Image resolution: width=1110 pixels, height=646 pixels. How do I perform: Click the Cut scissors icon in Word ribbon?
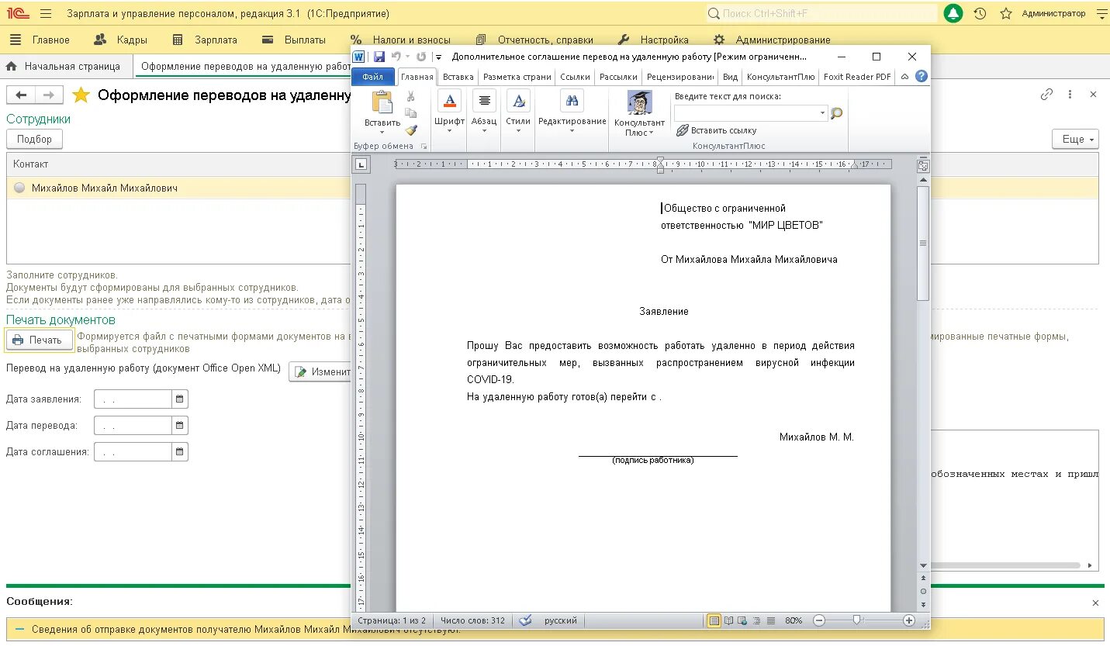coord(411,96)
